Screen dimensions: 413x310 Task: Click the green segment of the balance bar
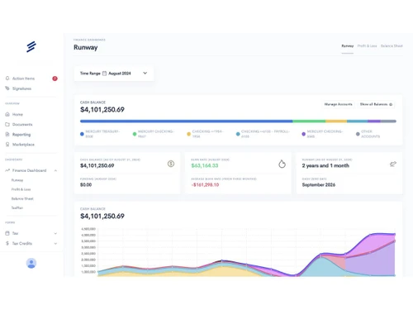point(309,121)
